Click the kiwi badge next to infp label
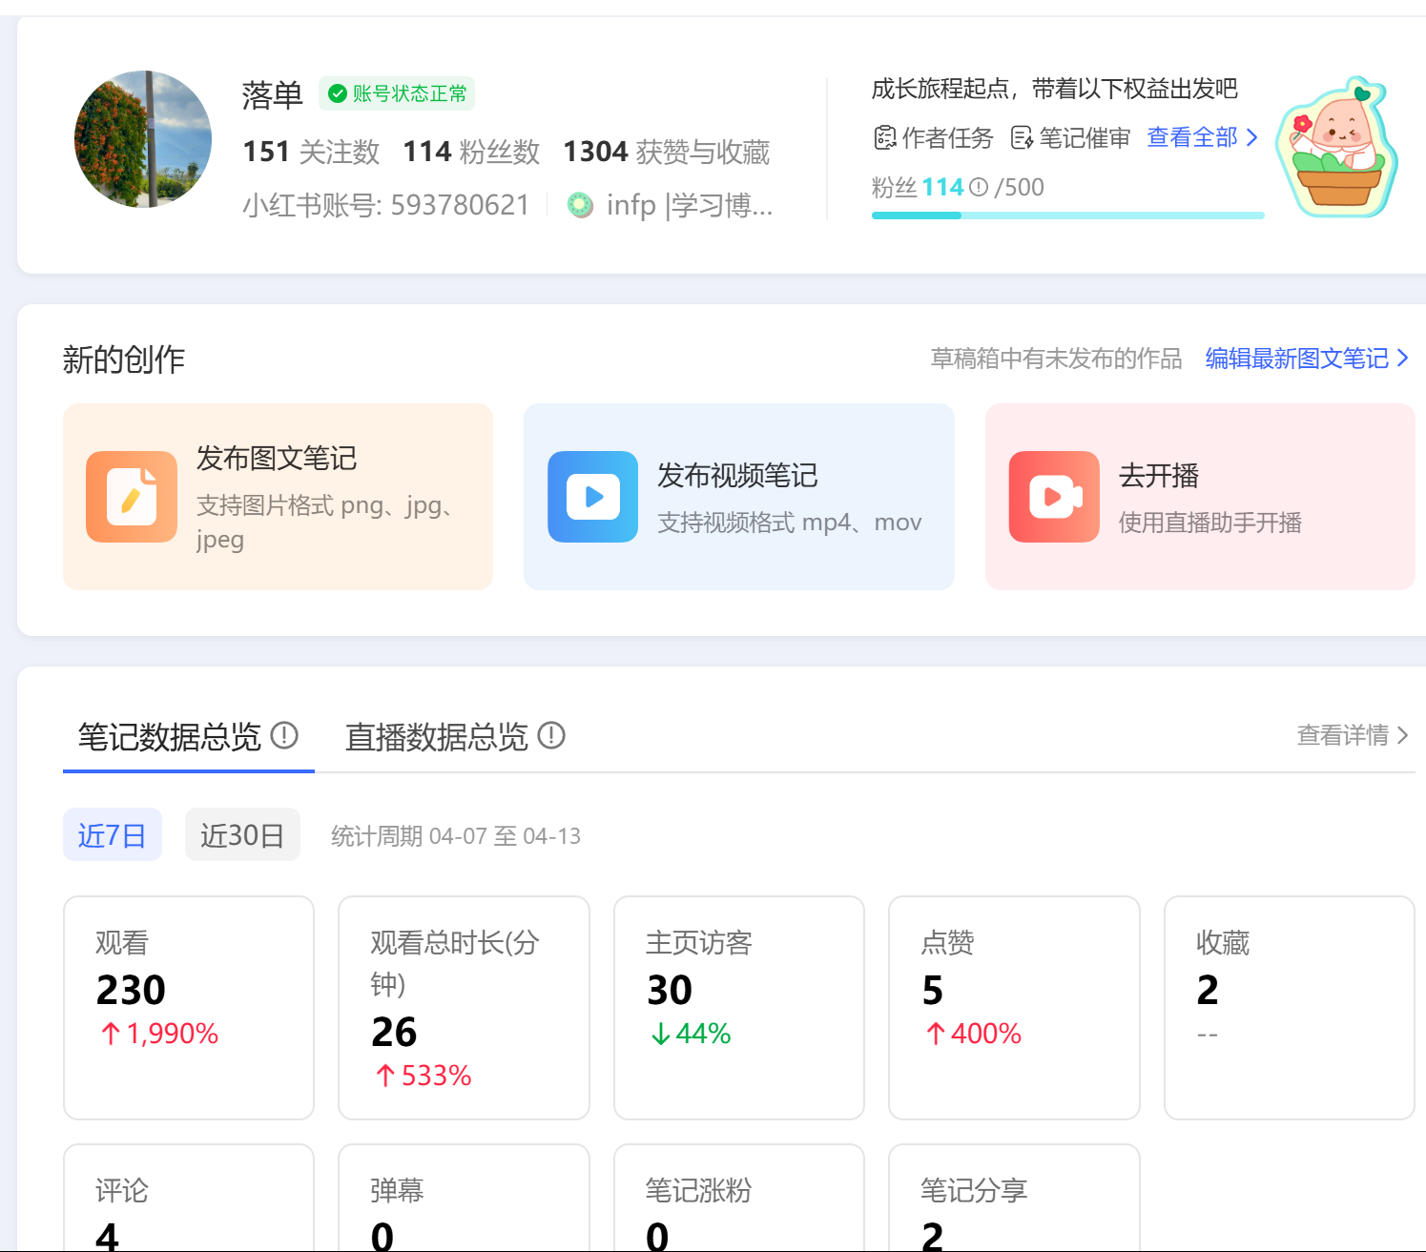Screen dimensions: 1426x1252 click(x=580, y=204)
